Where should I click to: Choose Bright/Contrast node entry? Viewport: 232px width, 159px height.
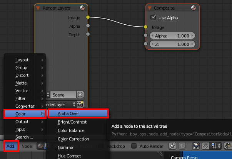coord(78,122)
